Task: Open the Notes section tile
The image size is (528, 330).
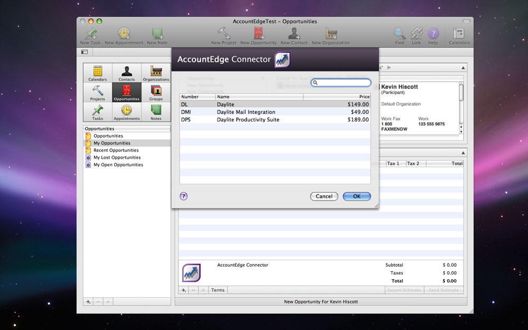Action: click(156, 112)
